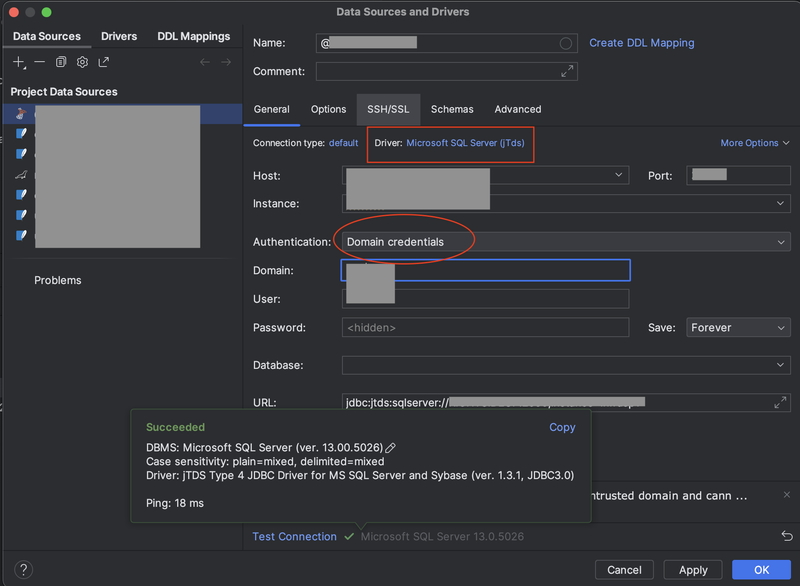Select the SQL Server data source icon row
800x586 pixels.
pos(122,114)
